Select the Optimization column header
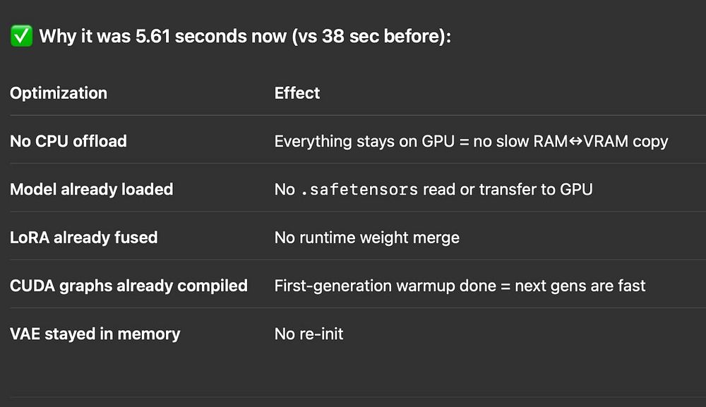The image size is (706, 407). [59, 93]
